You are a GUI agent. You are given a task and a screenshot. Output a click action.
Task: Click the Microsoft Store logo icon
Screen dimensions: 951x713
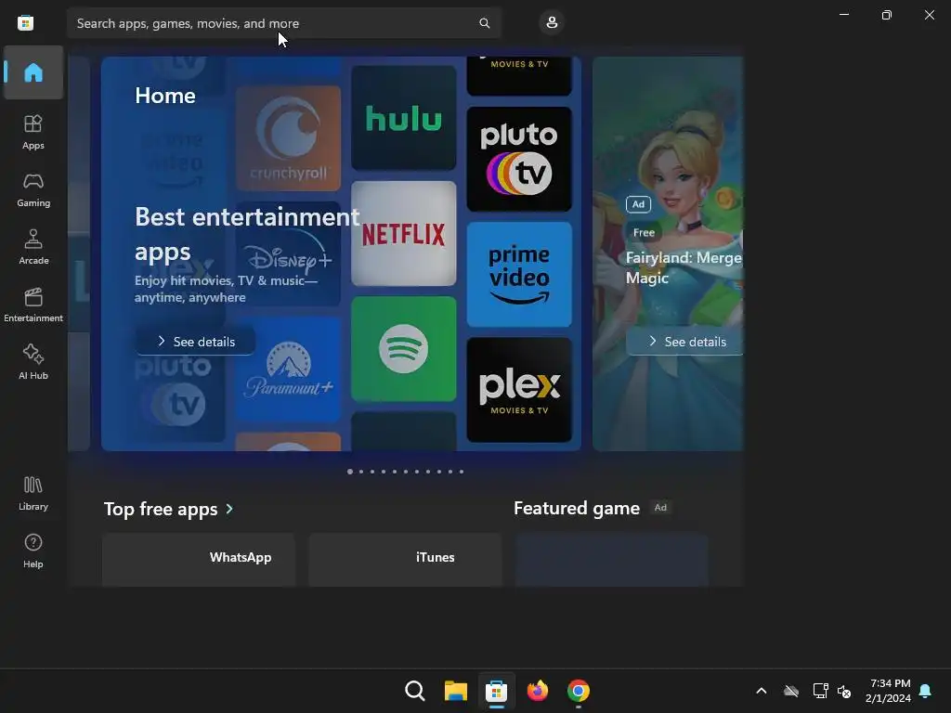click(25, 23)
